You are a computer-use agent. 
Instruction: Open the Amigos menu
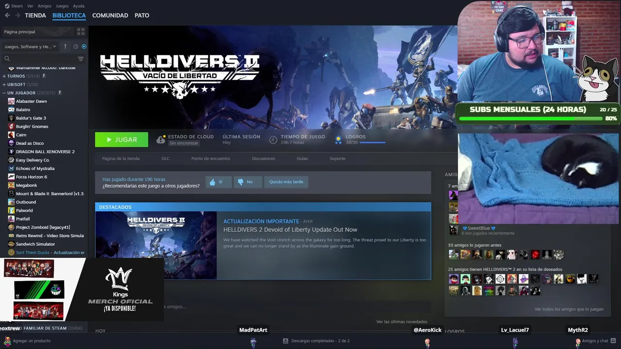click(45, 6)
